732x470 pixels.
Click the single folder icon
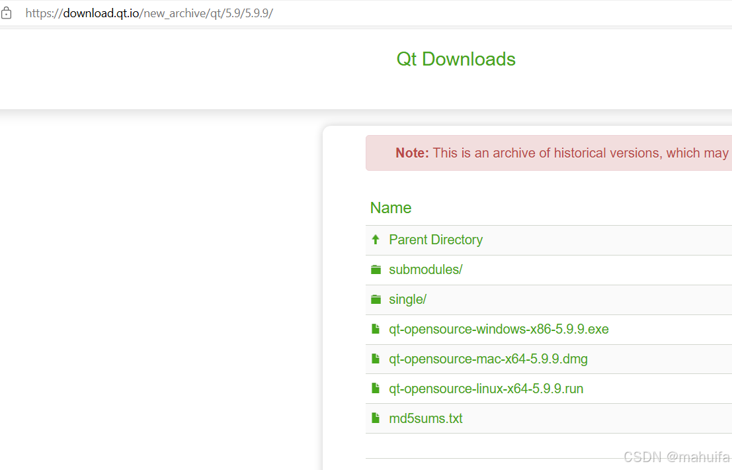(x=376, y=299)
